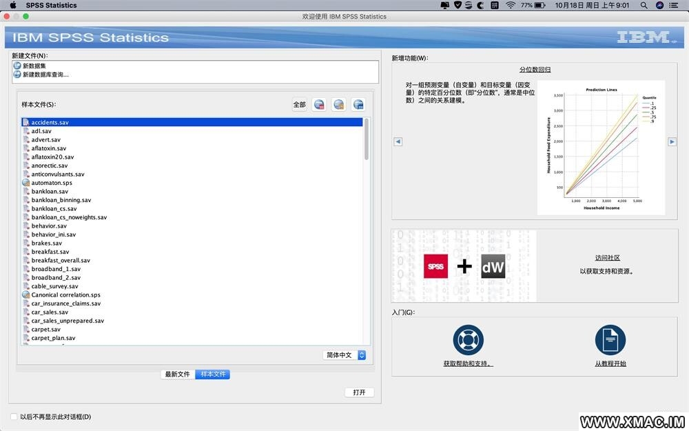Click the 从教程开始 link
The image size is (689, 431).
[610, 363]
